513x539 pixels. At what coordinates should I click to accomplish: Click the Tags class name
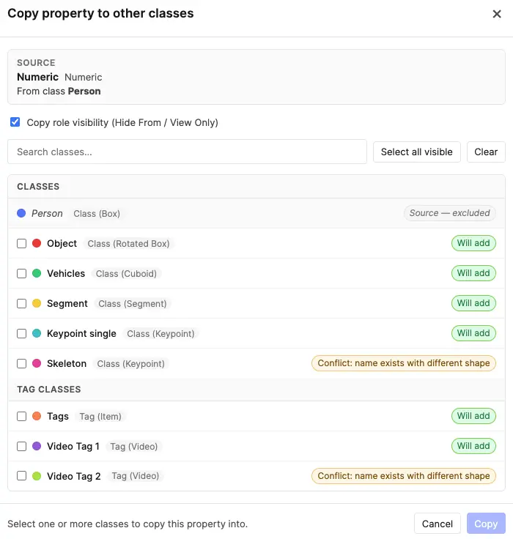coord(58,416)
